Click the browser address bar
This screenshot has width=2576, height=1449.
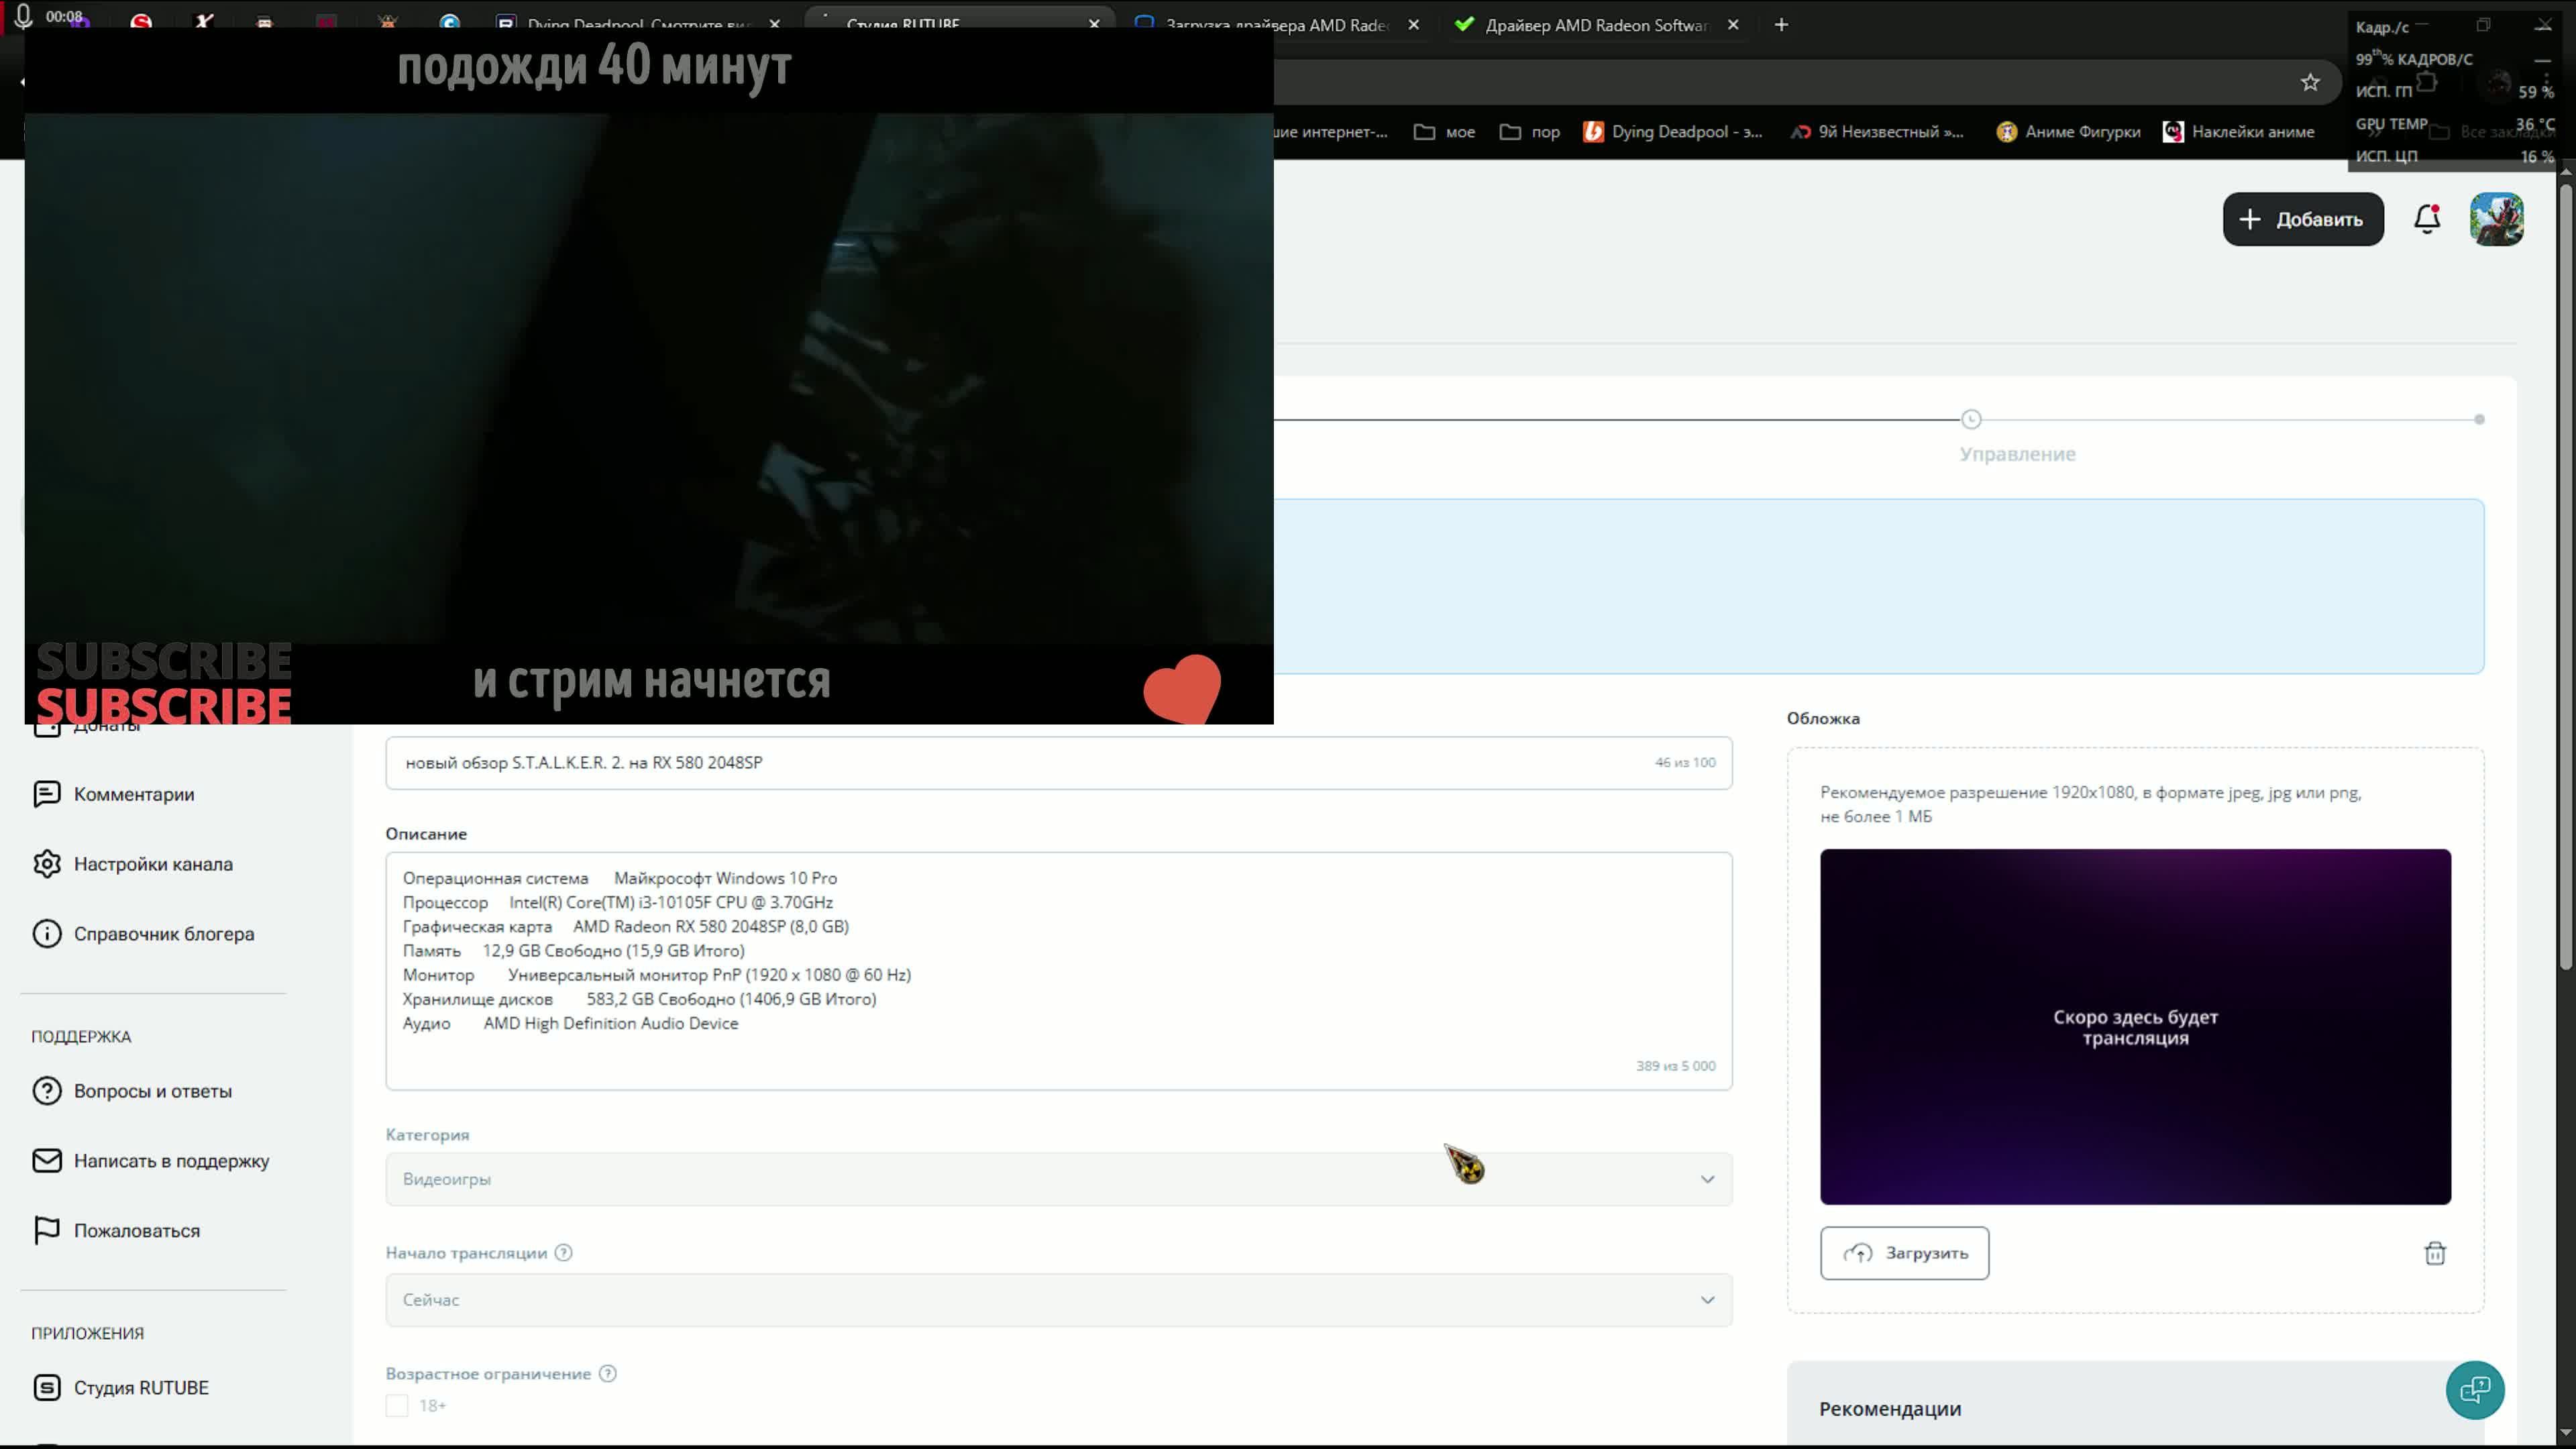click(x=1780, y=82)
